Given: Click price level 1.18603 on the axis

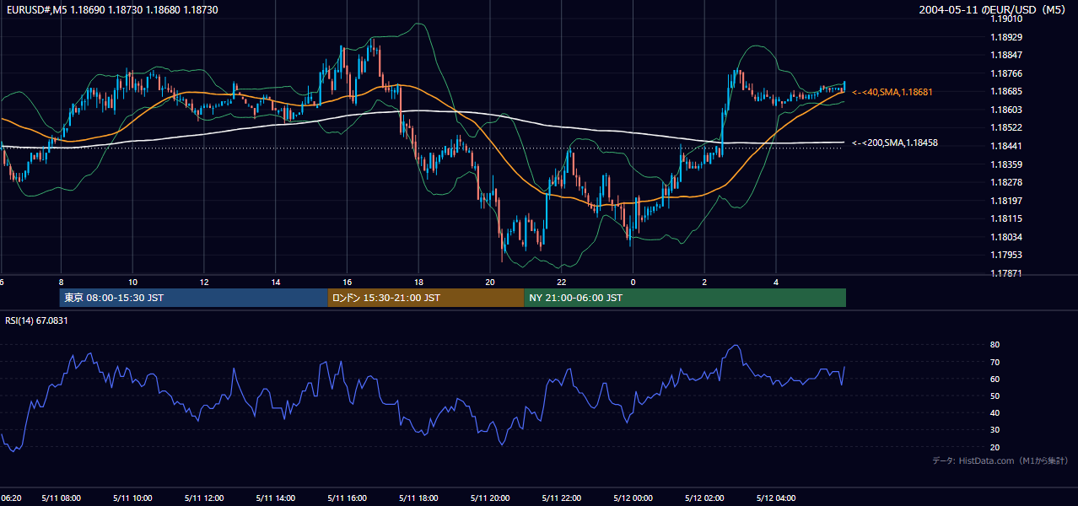Looking at the screenshot, I should 1007,110.
